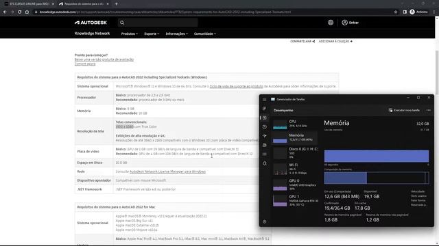439x246 pixels.
Task: Open Task Manager hamburger navigation menu
Action: (x=264, y=99)
